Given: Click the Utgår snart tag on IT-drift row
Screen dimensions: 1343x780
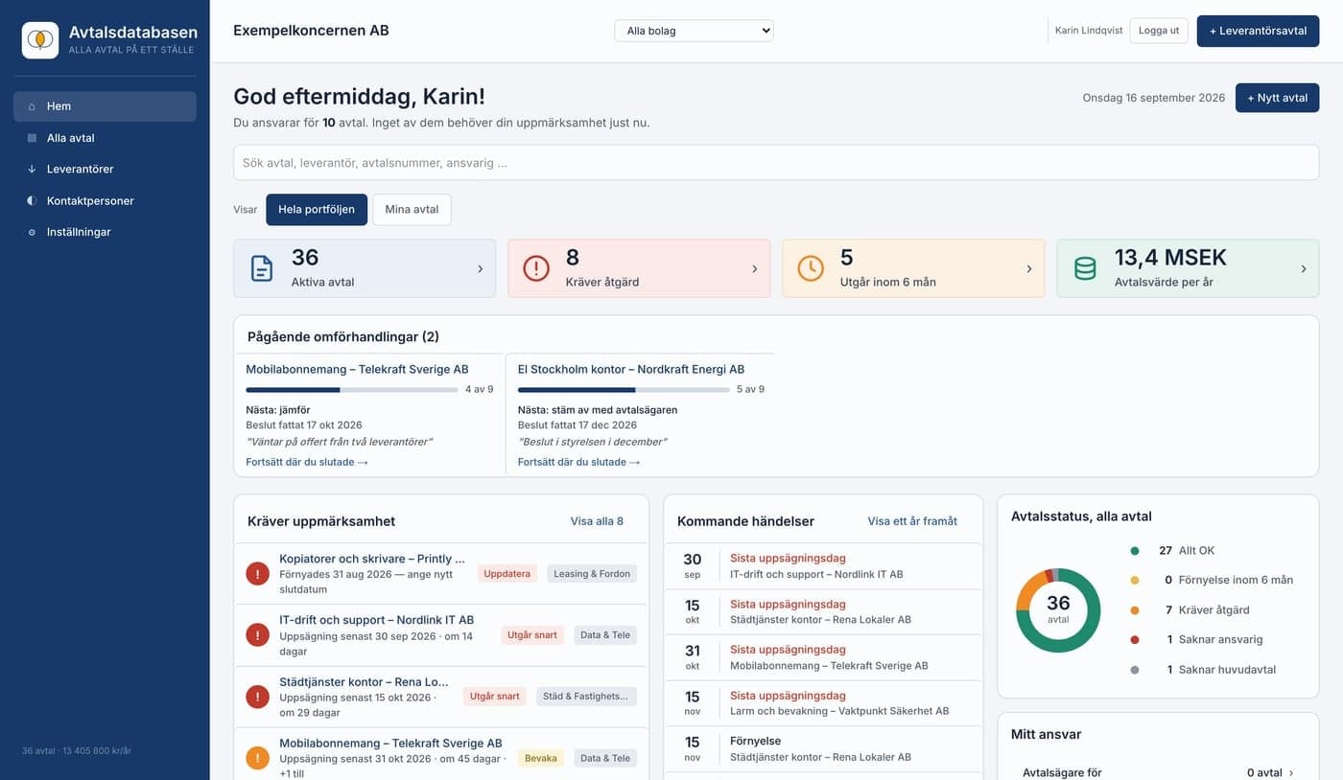Looking at the screenshot, I should [x=532, y=635].
